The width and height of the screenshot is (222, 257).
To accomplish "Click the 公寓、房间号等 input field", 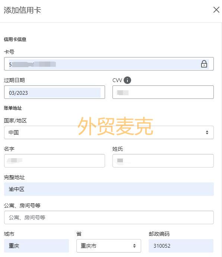I will tap(109, 217).
